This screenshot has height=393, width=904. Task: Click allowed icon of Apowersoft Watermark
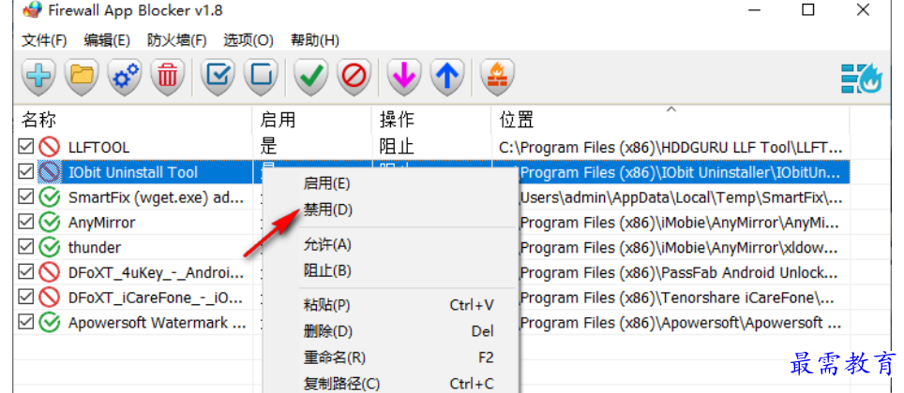tap(50, 322)
